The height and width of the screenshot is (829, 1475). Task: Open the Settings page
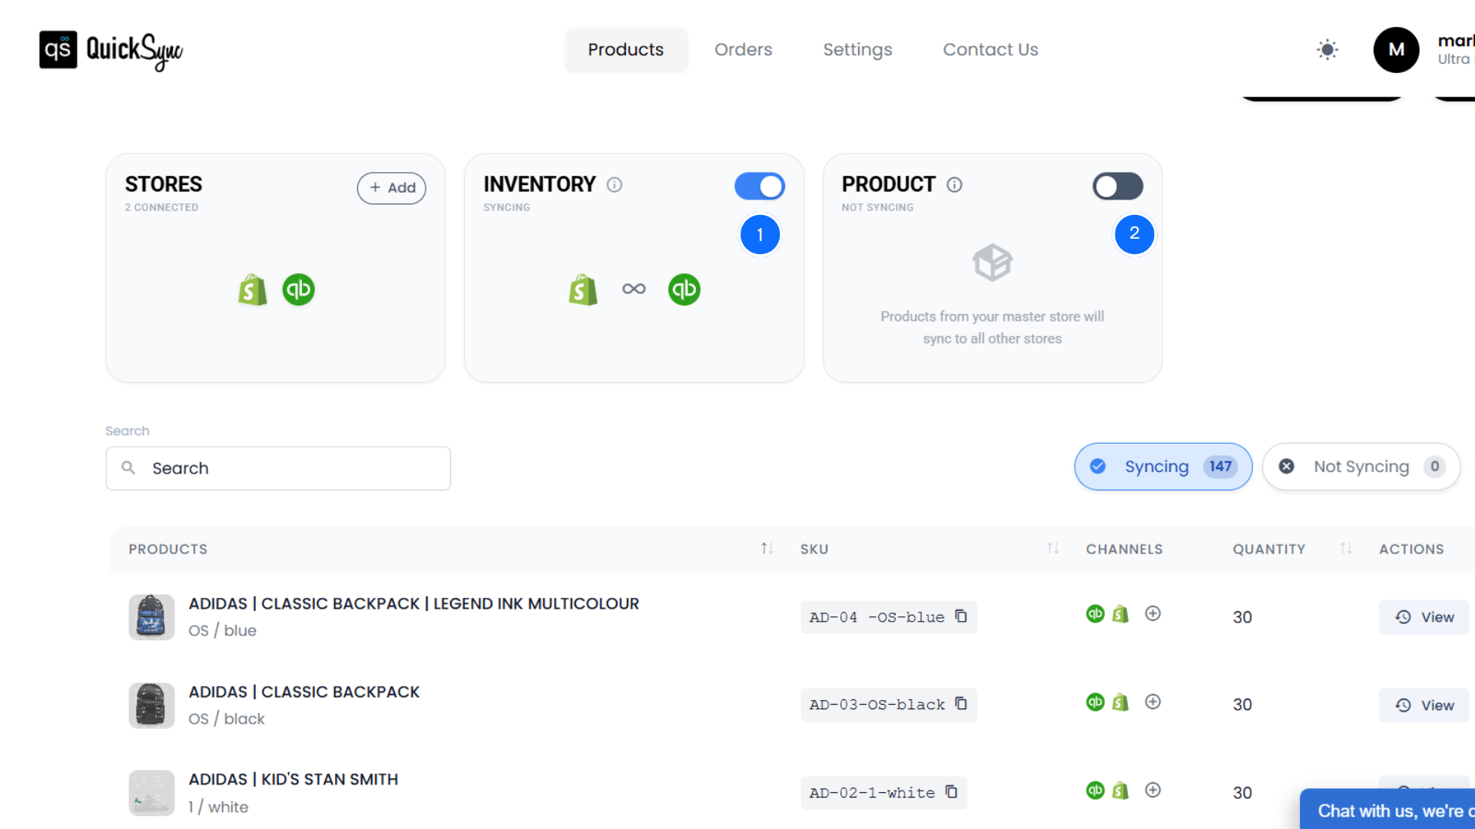click(x=857, y=49)
